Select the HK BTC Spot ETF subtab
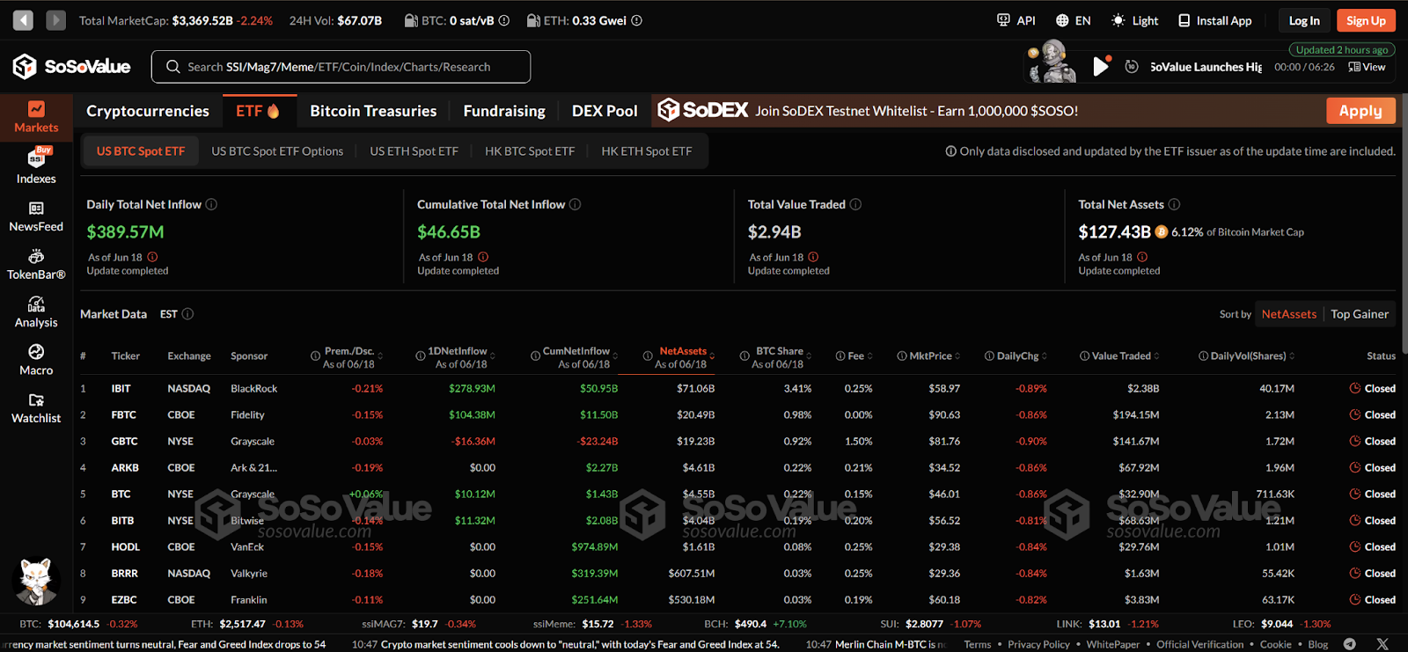The width and height of the screenshot is (1408, 652). (x=530, y=151)
